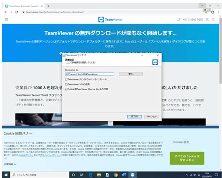Click the right dark video thumbnail on page
This screenshot has height=178, width=222.
pyautogui.click(x=159, y=122)
